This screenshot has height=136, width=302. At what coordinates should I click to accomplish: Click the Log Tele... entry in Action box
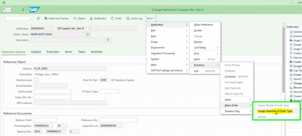click(x=296, y=70)
